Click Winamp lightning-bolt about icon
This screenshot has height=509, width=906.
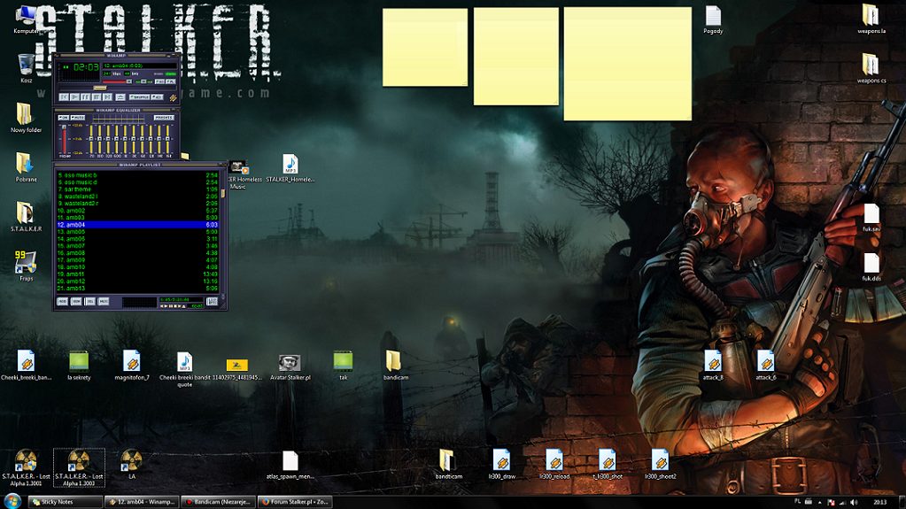pos(174,97)
